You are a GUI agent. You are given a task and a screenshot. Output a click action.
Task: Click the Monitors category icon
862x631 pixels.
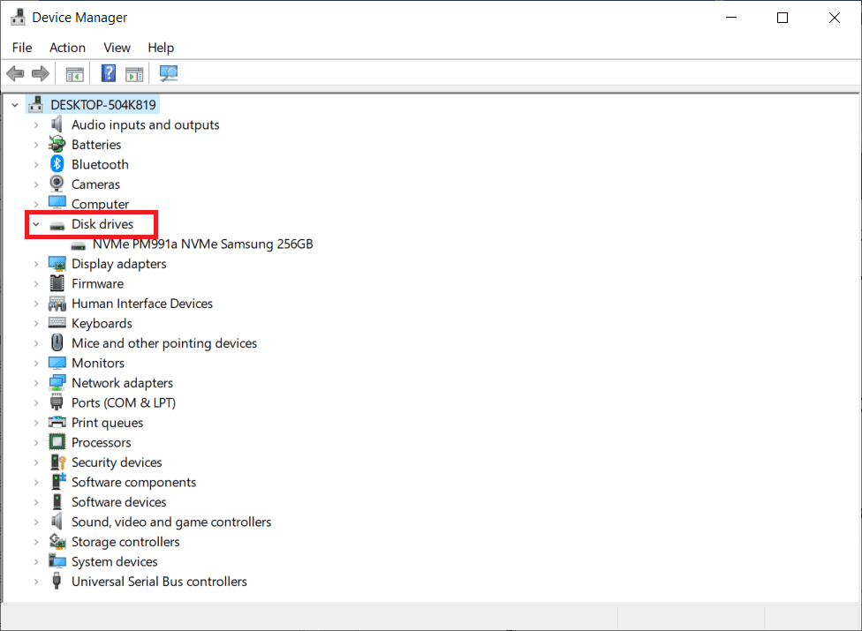(57, 363)
